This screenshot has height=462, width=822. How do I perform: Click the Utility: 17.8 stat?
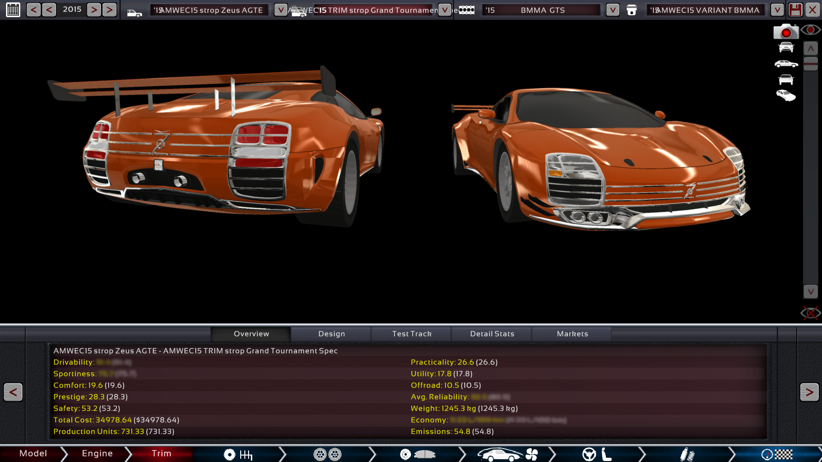442,374
